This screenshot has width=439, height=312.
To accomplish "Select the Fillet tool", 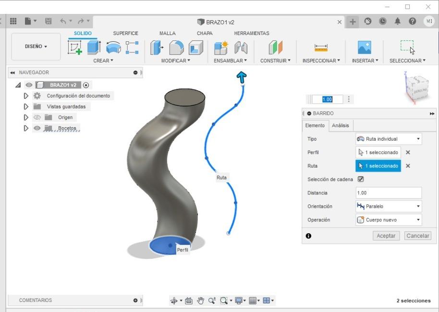I will (176, 48).
